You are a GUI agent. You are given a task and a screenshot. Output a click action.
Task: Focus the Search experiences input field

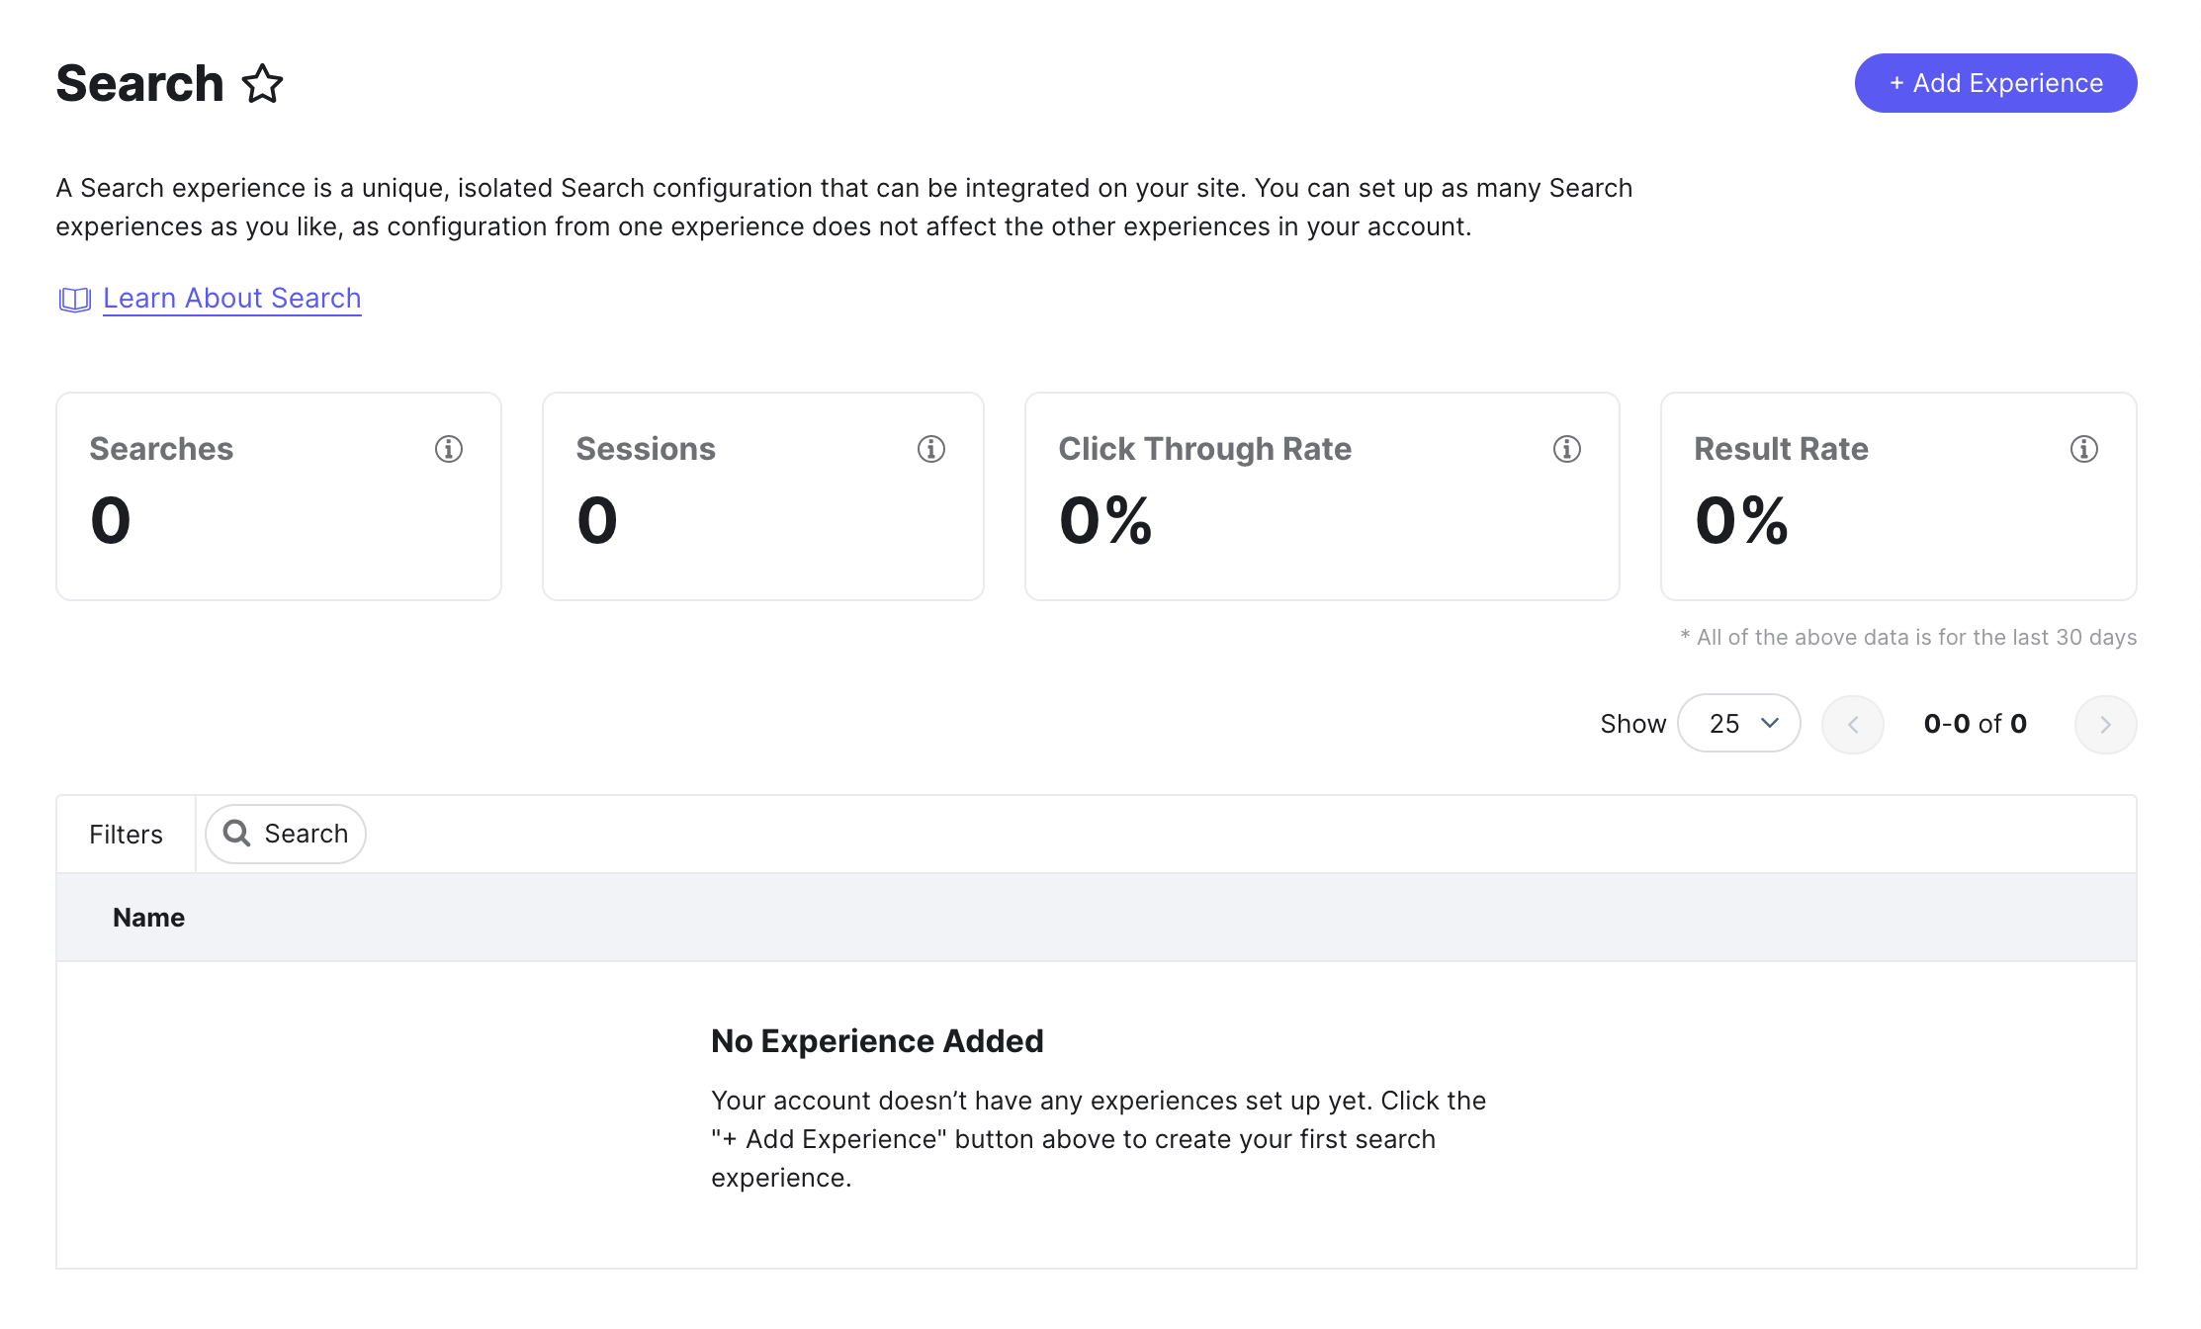286,834
